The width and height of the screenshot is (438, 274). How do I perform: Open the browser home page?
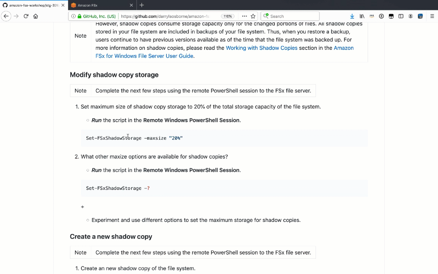35,16
